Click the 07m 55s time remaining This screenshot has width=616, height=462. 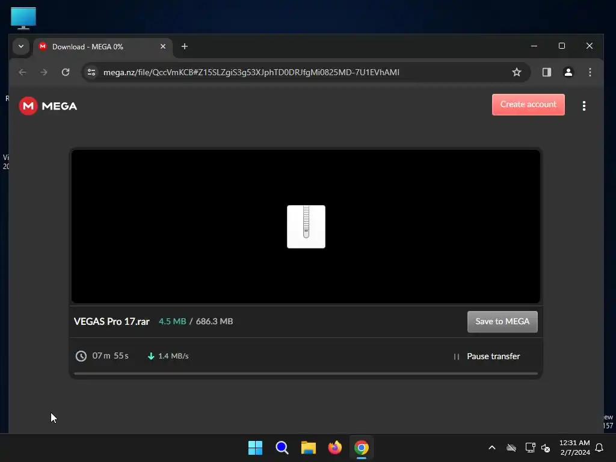pyautogui.click(x=111, y=356)
